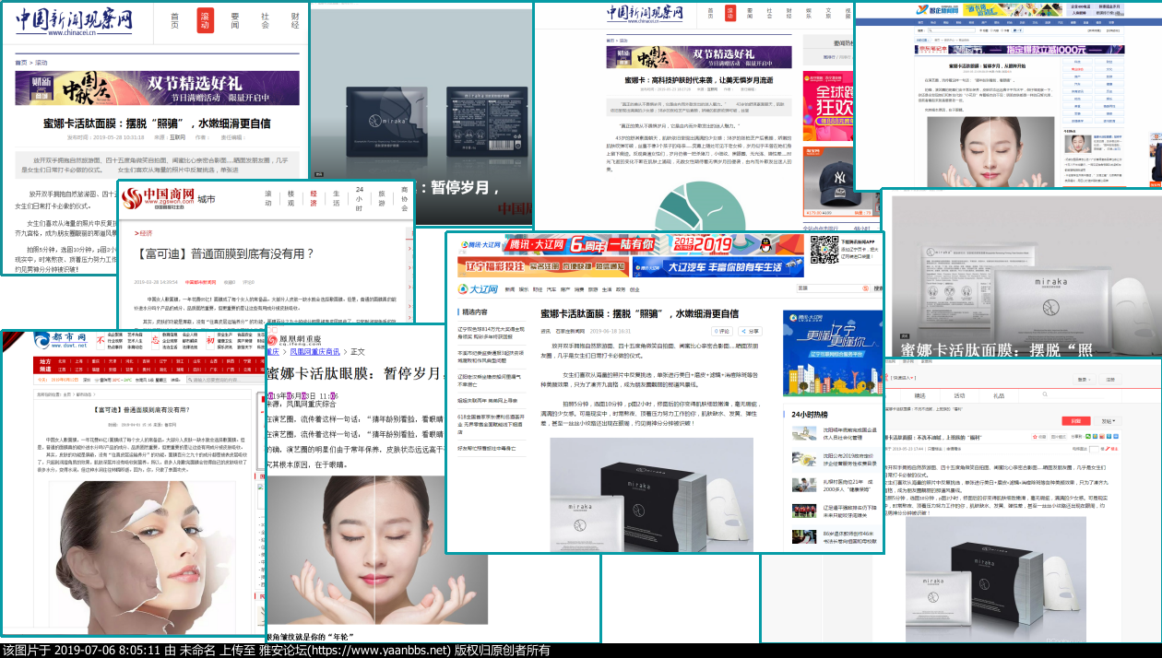This screenshot has height=658, width=1162.
Task: Open 楼观 in the 中国商网 navigation
Action: pos(291,199)
